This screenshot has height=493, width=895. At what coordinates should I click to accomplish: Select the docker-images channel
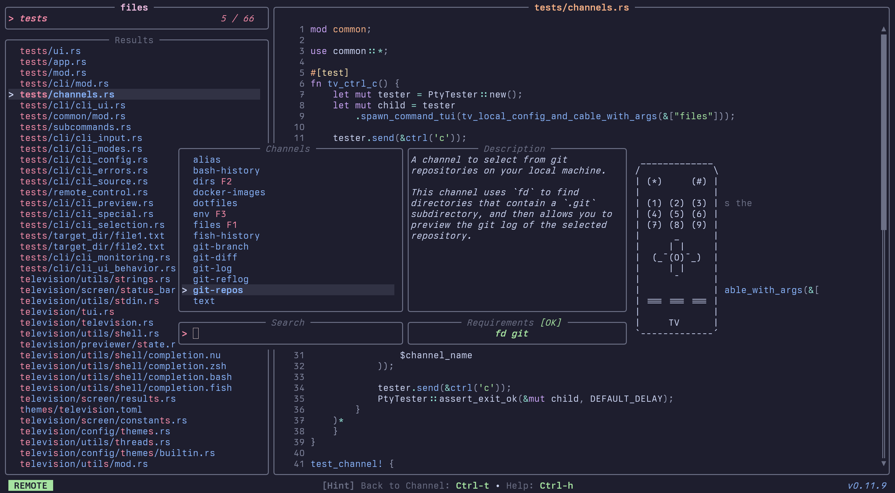(x=229, y=192)
